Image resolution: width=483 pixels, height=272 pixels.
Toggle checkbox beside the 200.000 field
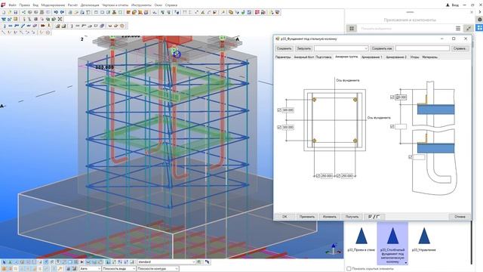click(392, 97)
